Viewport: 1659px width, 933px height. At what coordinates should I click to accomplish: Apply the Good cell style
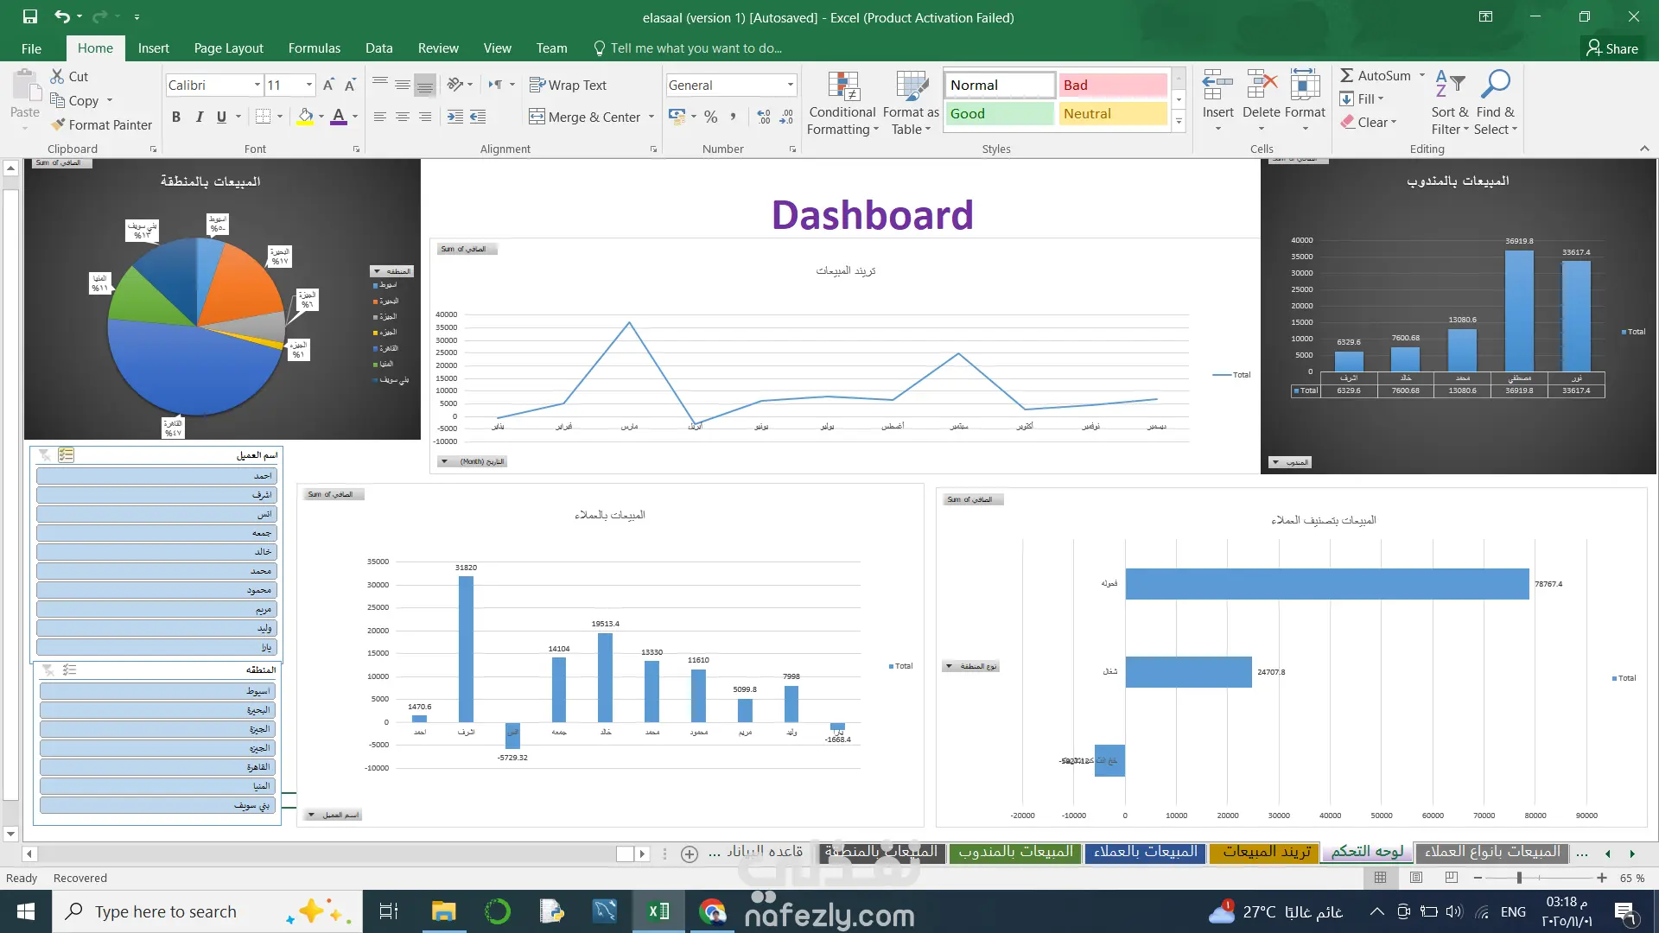tap(999, 113)
